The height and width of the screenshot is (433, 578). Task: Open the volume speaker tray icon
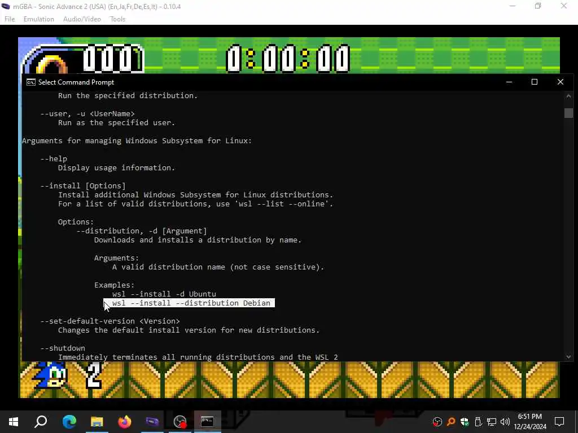click(x=505, y=422)
